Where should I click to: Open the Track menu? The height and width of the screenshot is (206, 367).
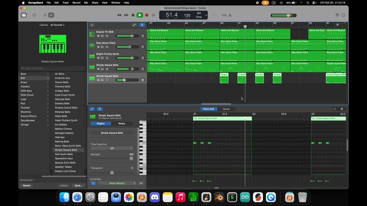point(66,3)
